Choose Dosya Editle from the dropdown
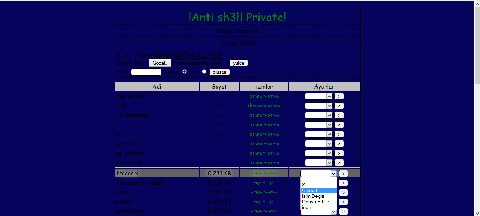Screen dimensions: 480x216 [319, 202]
